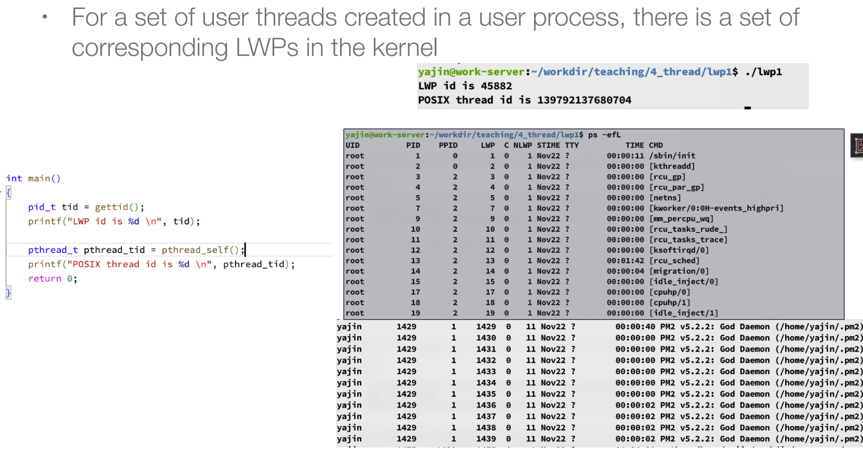Click LWP value '1434' in yajin rows
The height and width of the screenshot is (460, 863).
click(486, 383)
